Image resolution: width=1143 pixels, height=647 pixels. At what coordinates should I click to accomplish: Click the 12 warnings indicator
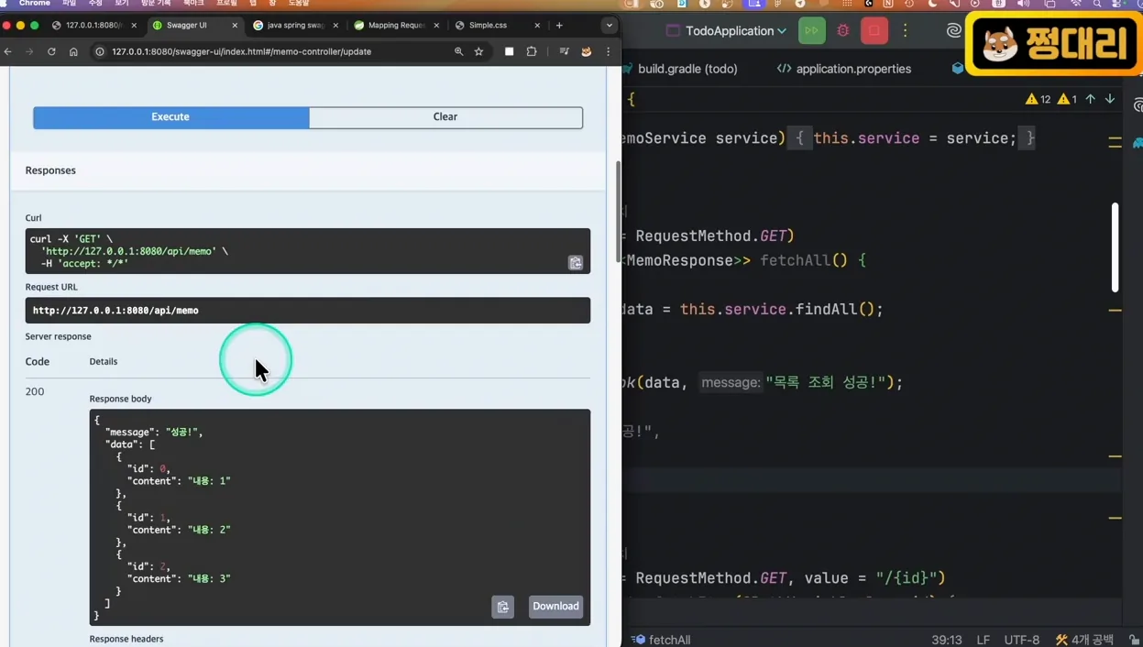click(x=1038, y=99)
